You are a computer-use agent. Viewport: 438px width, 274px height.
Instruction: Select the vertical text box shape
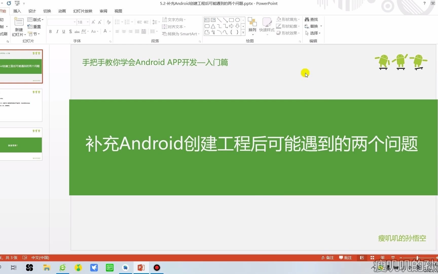(x=213, y=20)
